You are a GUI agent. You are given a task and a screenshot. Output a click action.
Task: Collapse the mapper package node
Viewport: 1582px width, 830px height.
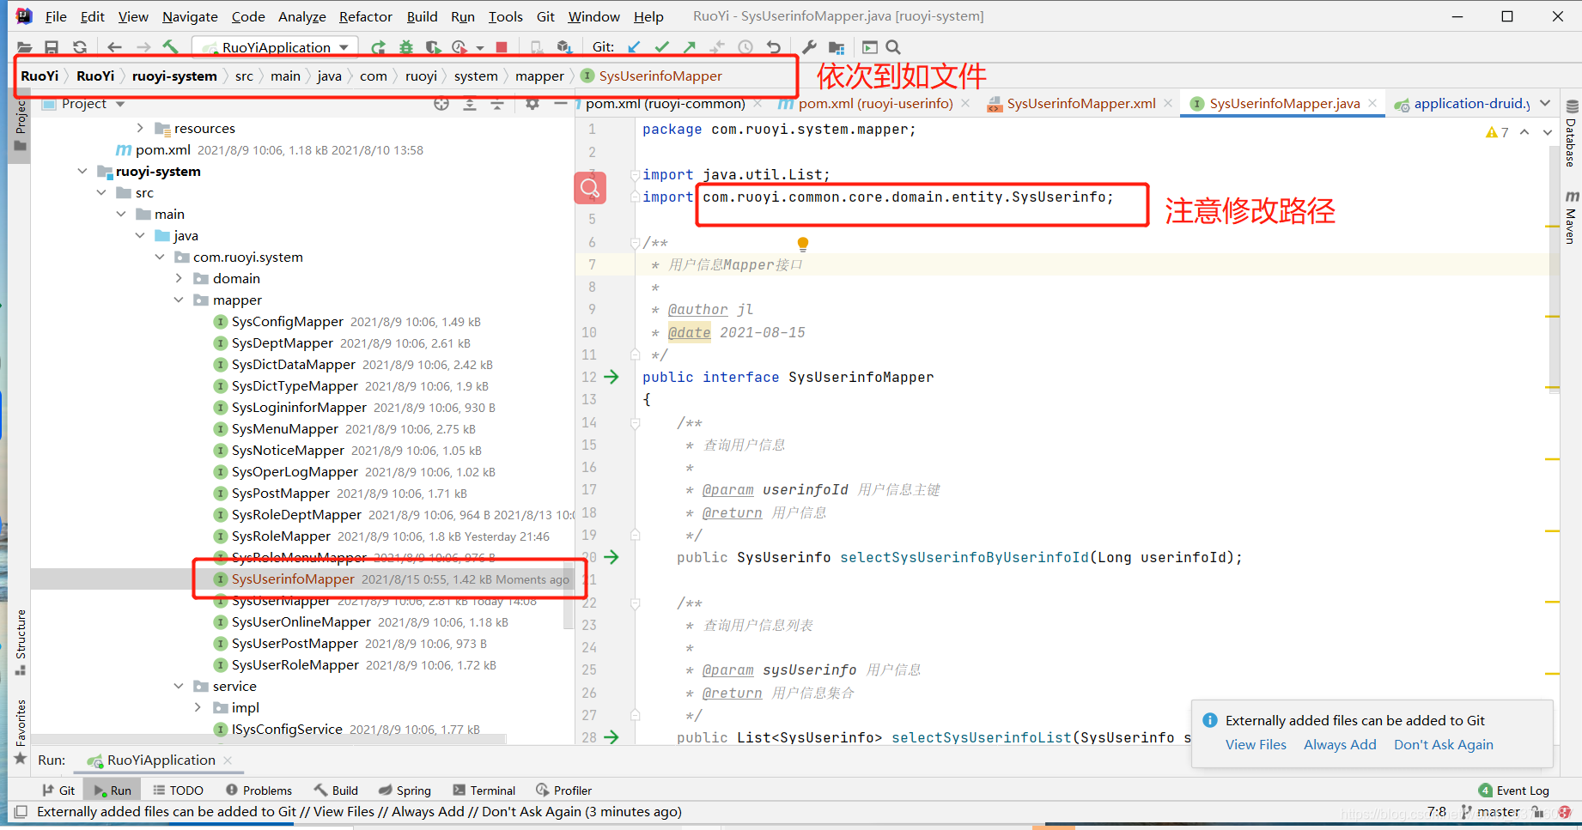point(179,300)
